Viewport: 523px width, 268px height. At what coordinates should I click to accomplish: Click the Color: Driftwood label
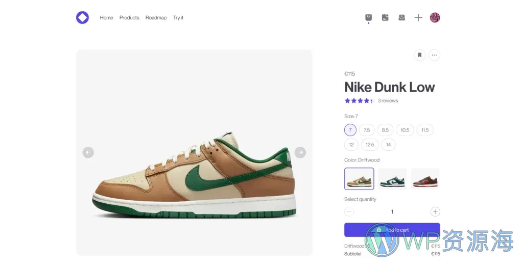[x=362, y=160]
